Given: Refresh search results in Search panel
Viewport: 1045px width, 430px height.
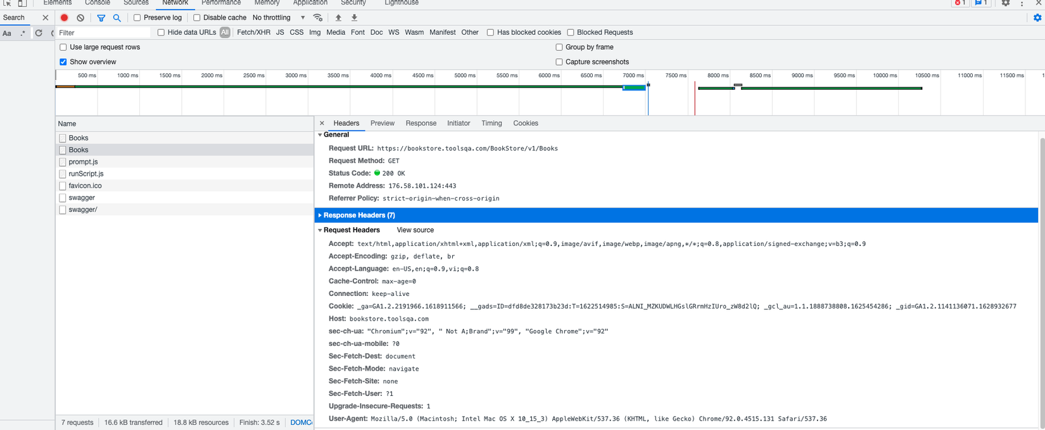Looking at the screenshot, I should coord(39,33).
